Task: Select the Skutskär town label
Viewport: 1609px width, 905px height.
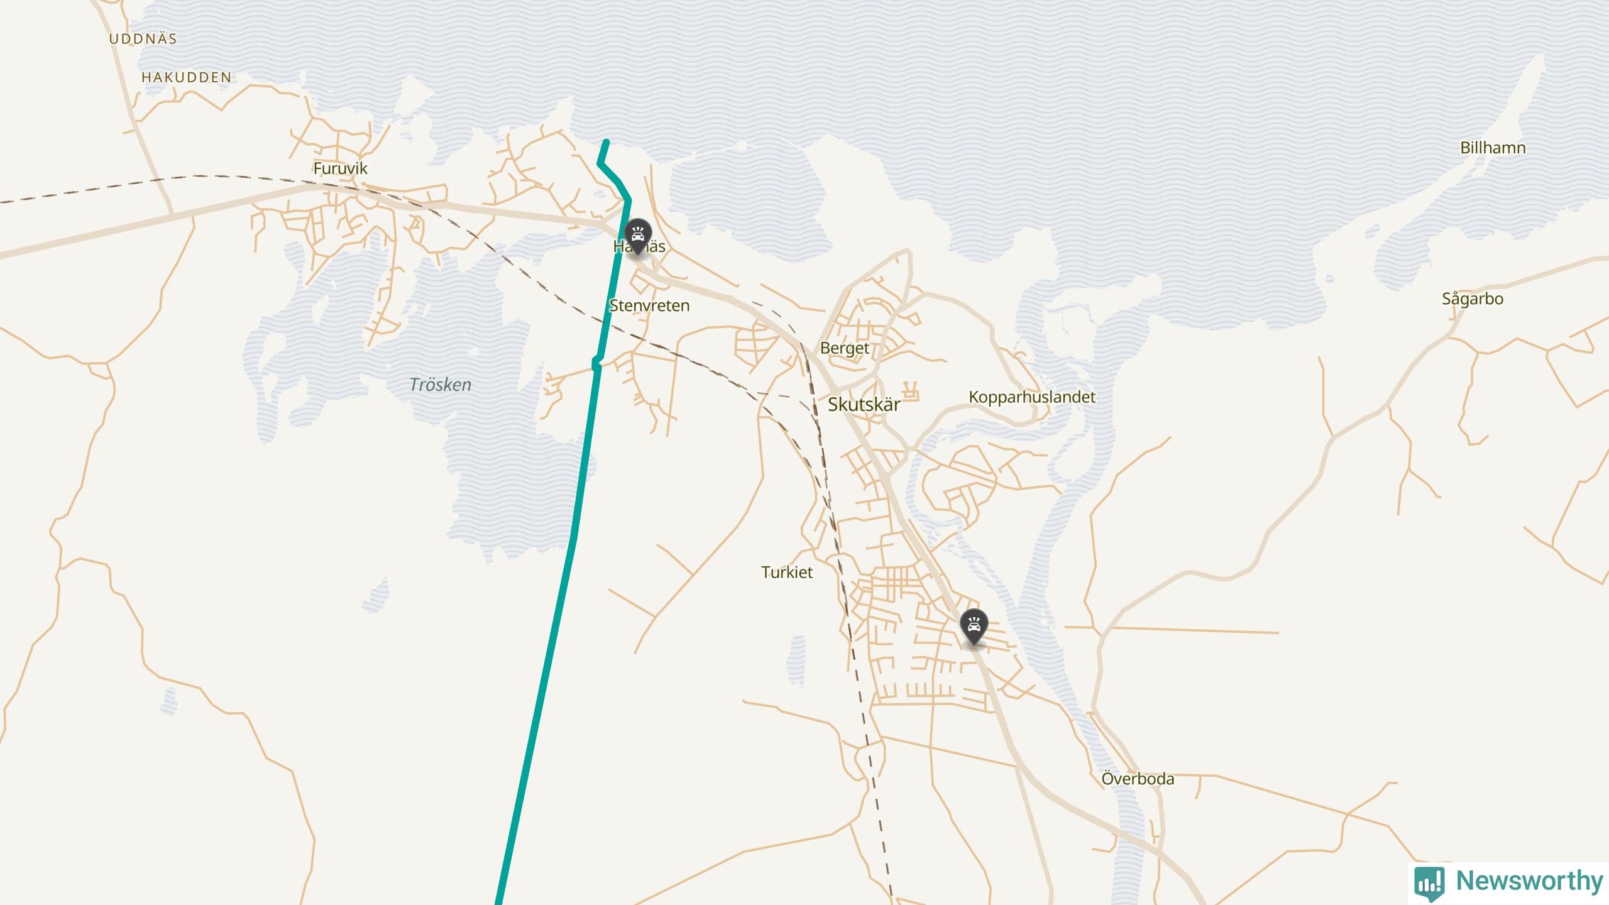Action: 864,404
